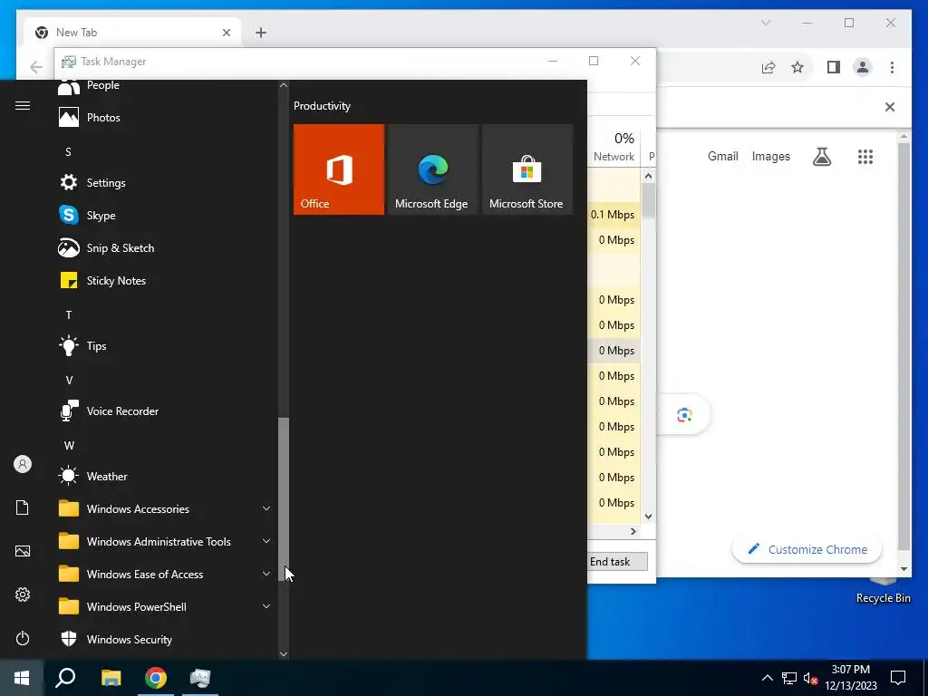Click Chrome share page icon
The width and height of the screenshot is (928, 696).
pos(768,67)
